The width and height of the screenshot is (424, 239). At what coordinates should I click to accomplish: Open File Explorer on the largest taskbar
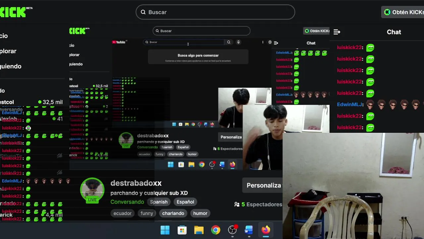199,230
